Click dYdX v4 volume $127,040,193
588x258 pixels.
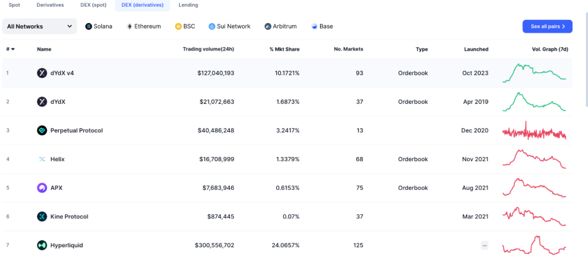[215, 73]
